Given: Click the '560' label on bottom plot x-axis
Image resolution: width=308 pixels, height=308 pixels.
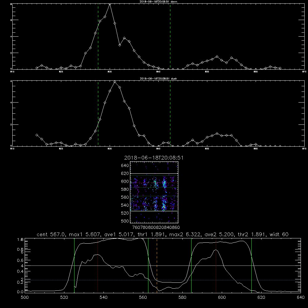Looking at the screenshot, I should [x=143, y=298].
